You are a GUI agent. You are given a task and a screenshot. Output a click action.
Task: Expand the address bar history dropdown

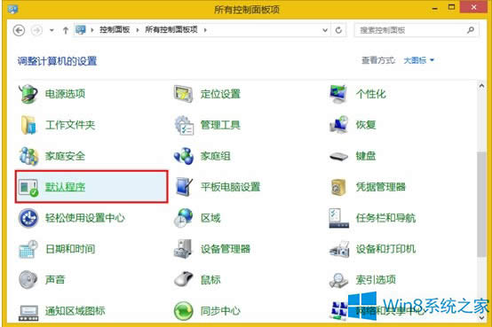[325, 30]
